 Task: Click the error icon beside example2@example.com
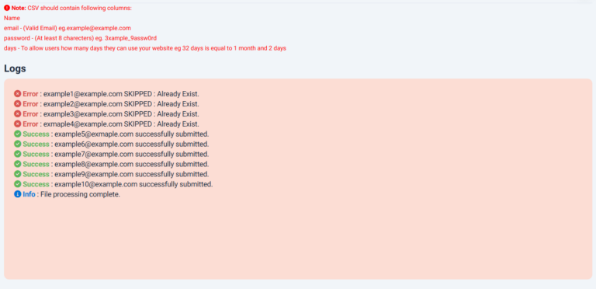[x=18, y=104]
